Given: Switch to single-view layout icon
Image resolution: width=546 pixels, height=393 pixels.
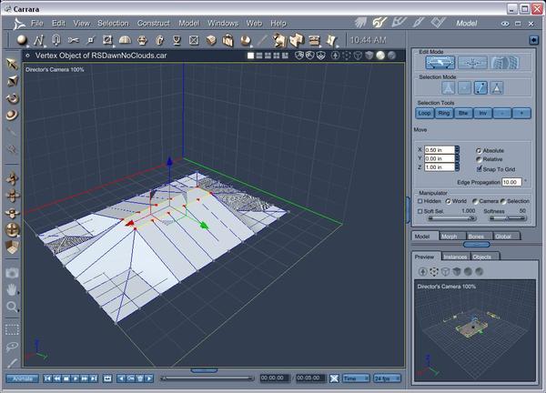Looking at the screenshot, I should tap(250, 55).
